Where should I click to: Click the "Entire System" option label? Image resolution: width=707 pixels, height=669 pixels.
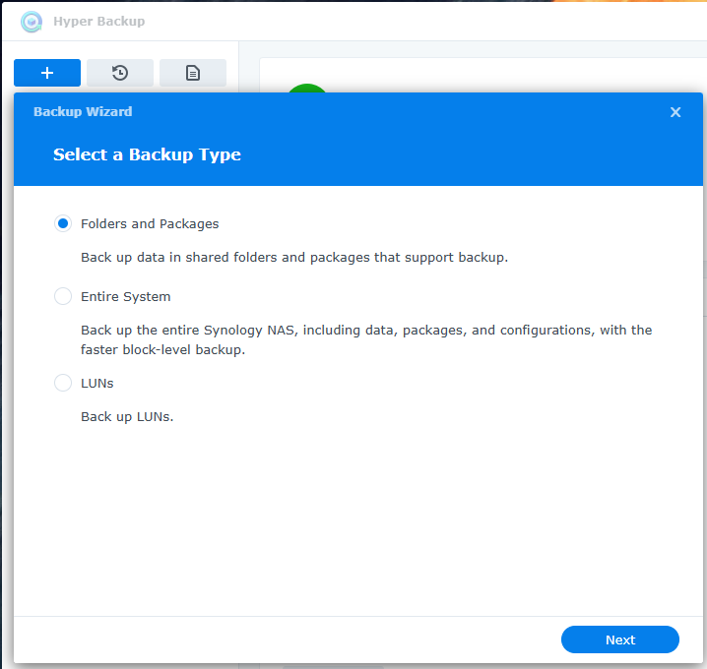click(x=126, y=297)
